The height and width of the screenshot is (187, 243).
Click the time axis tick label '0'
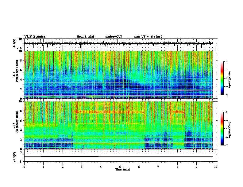point(24,167)
